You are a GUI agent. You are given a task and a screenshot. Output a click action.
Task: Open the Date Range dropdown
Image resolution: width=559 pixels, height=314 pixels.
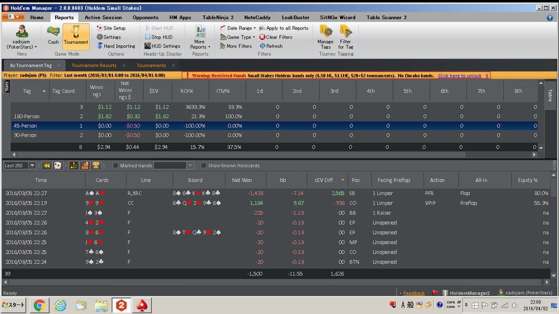[x=238, y=28]
